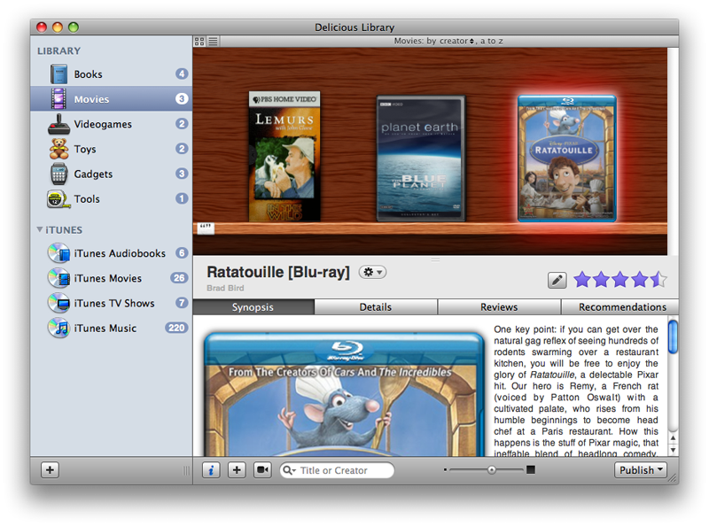The image size is (709, 526).
Task: Open iTunes Audiobooks disc icon
Action: (x=58, y=253)
